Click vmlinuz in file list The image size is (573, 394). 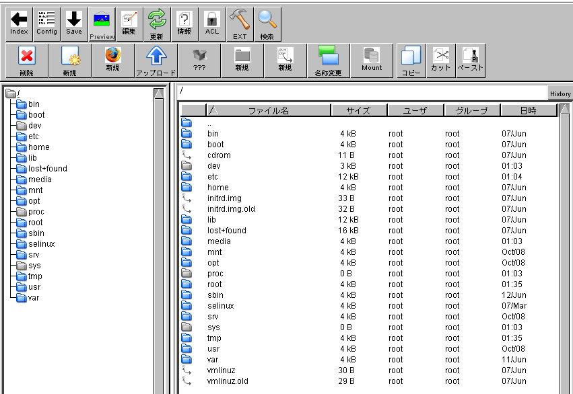click(221, 370)
